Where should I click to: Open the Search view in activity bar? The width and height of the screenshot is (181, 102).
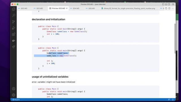[14, 15]
